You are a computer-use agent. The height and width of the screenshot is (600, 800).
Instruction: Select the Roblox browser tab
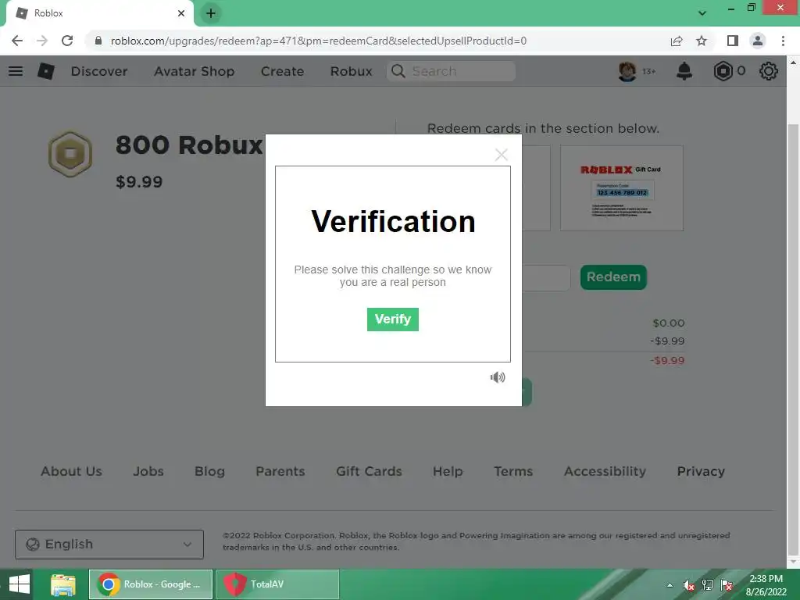[99, 13]
